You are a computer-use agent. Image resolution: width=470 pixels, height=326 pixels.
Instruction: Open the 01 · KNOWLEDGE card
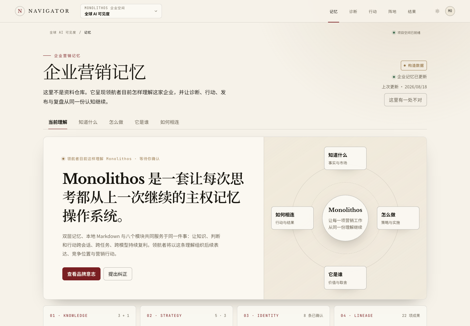click(89, 316)
